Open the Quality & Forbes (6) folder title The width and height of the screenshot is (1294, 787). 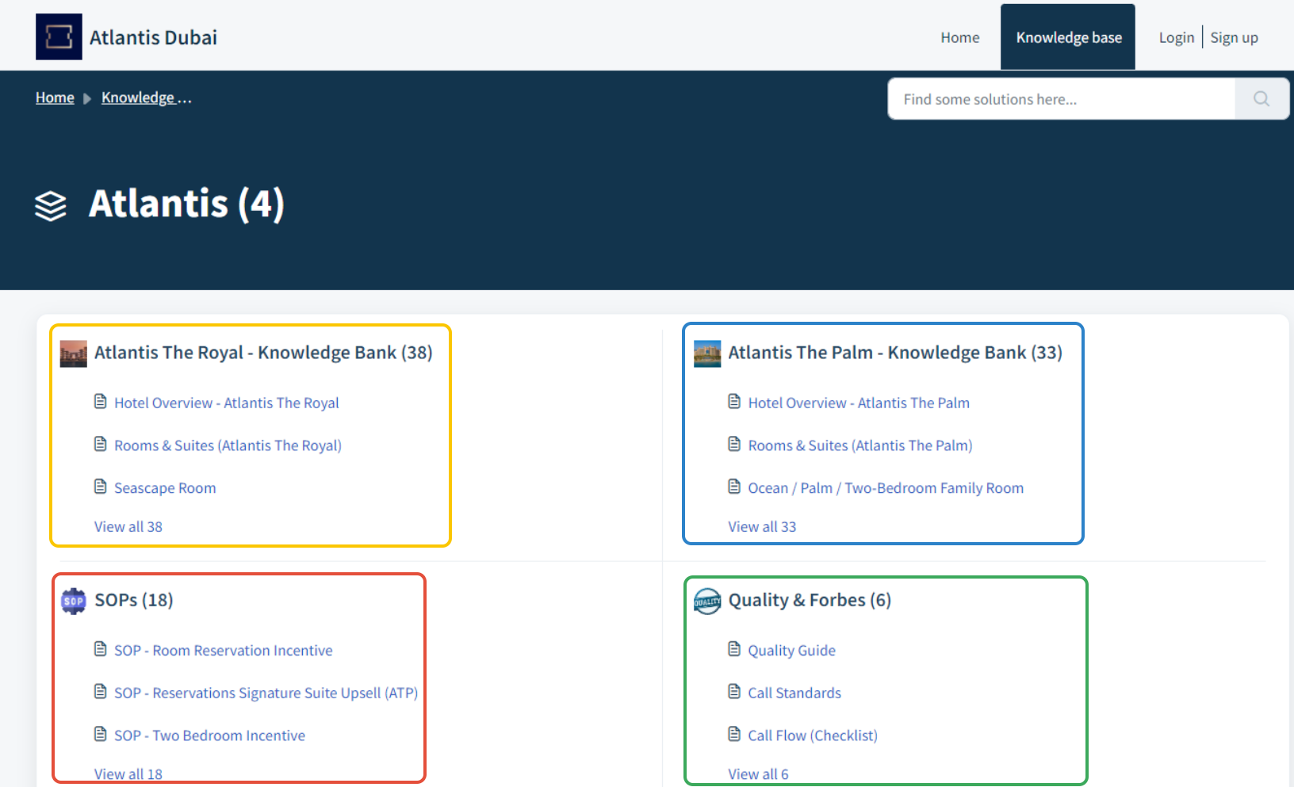[810, 600]
